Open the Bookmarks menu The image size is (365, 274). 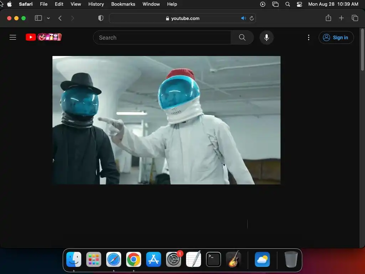click(123, 4)
